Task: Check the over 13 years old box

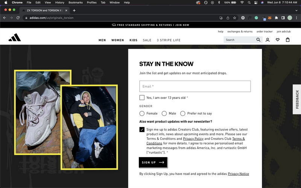Action: tap(142, 97)
